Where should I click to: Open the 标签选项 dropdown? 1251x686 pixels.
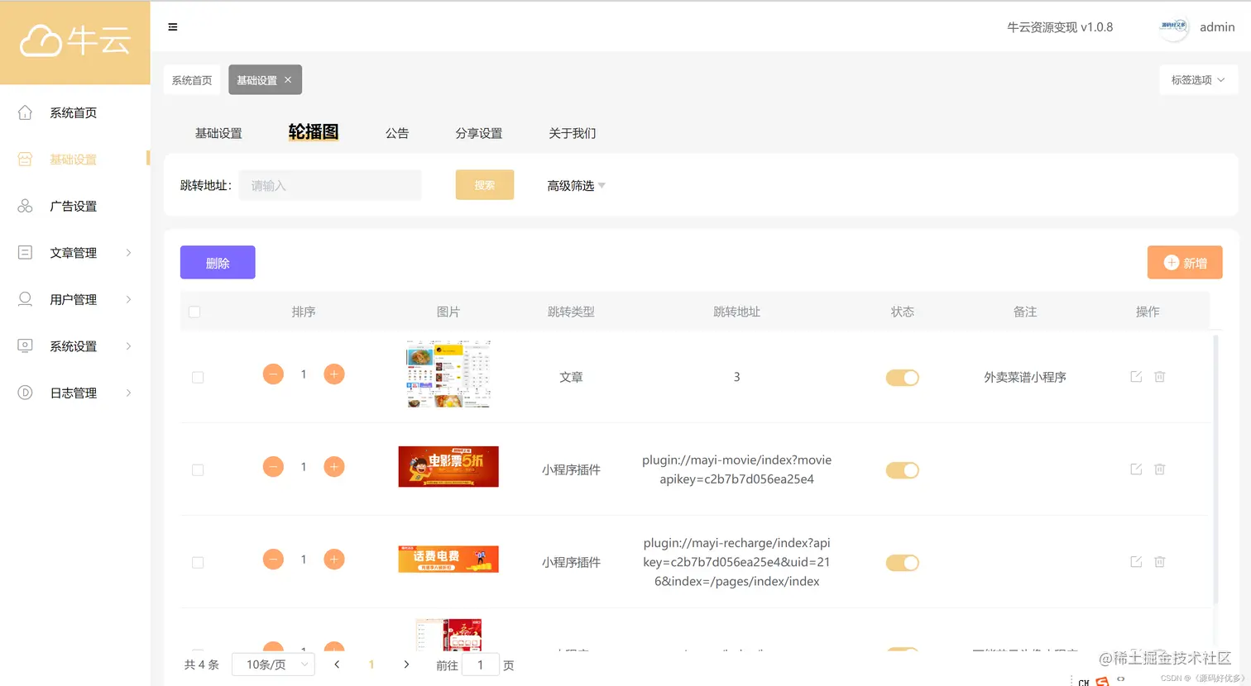1197,79
